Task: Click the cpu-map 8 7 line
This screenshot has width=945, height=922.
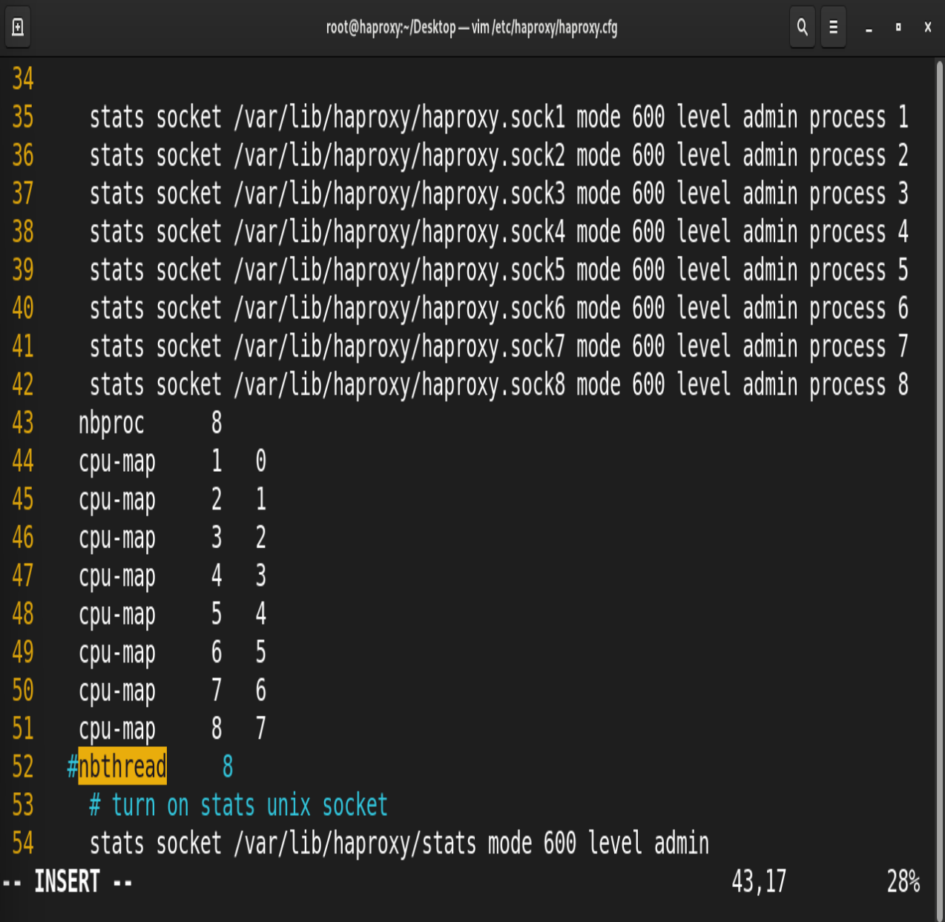Action: pos(173,729)
